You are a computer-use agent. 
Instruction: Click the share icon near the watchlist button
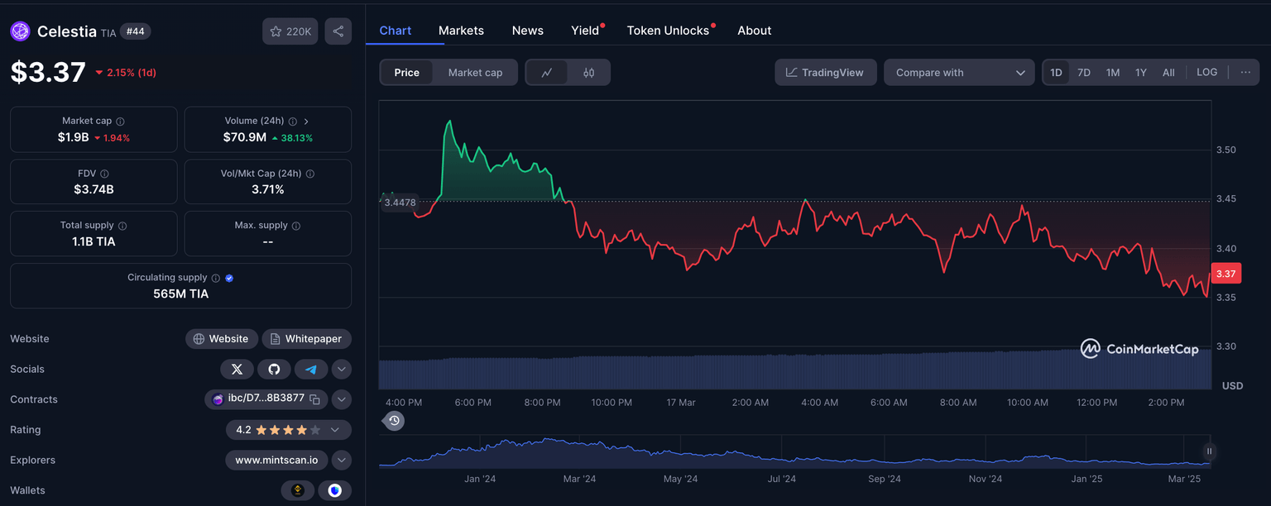click(338, 30)
